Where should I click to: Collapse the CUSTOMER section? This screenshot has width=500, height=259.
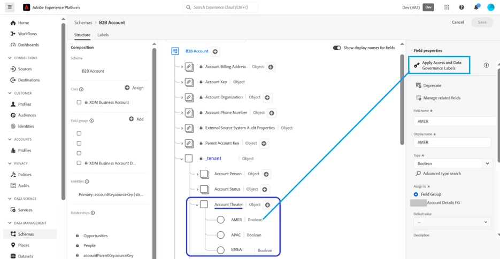point(10,93)
